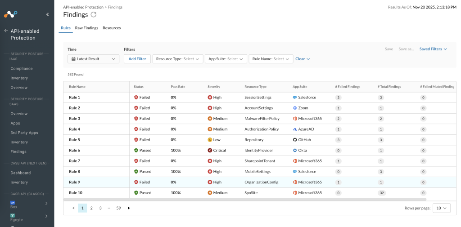
Task: Open the Saved Filters dropdown
Action: (433, 49)
